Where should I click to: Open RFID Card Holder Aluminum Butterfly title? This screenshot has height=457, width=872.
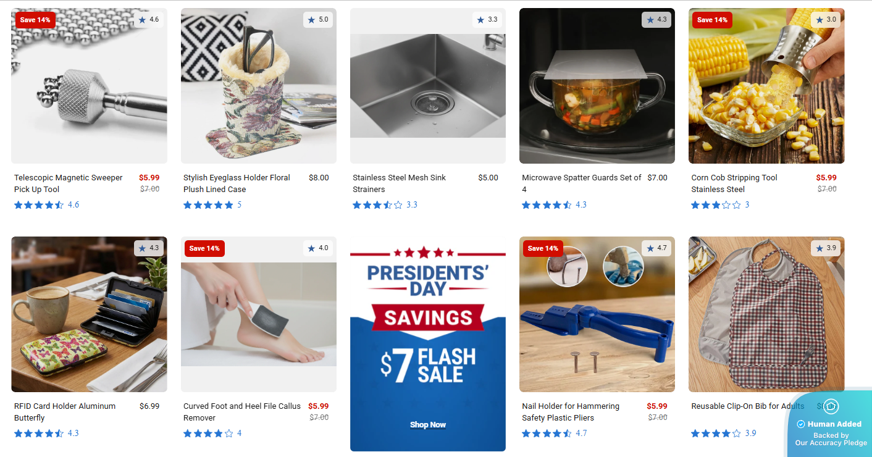65,412
